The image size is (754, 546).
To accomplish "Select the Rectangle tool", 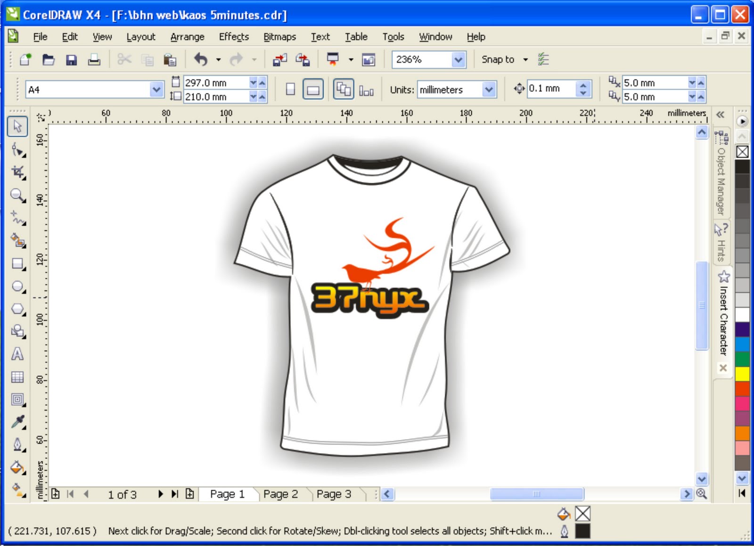I will coord(18,263).
